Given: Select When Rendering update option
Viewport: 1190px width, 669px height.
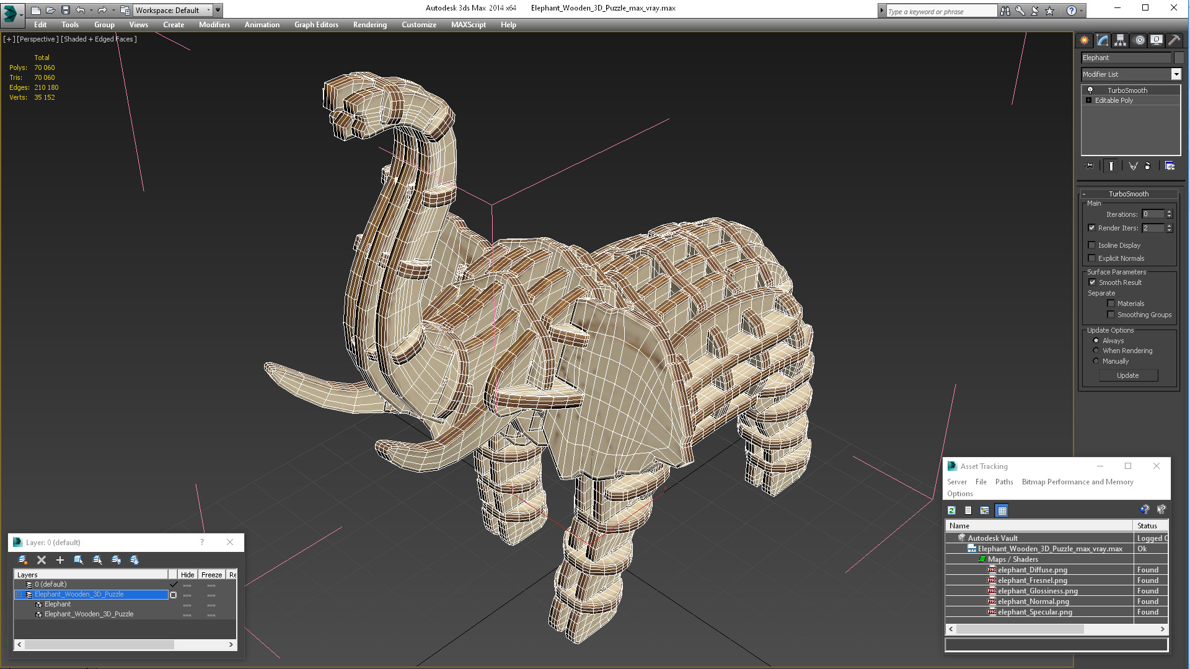Looking at the screenshot, I should coord(1096,351).
